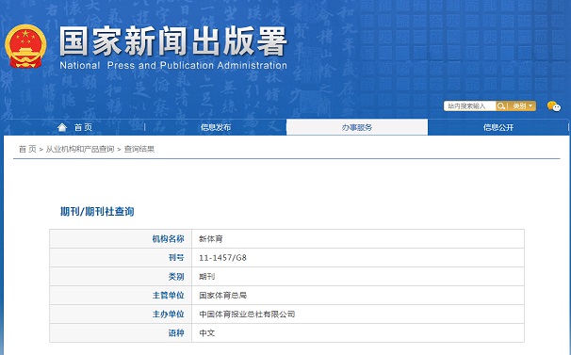This screenshot has height=355, width=571.
Task: Click the 期刊/期刊社查询 heading
Action: pos(97,212)
